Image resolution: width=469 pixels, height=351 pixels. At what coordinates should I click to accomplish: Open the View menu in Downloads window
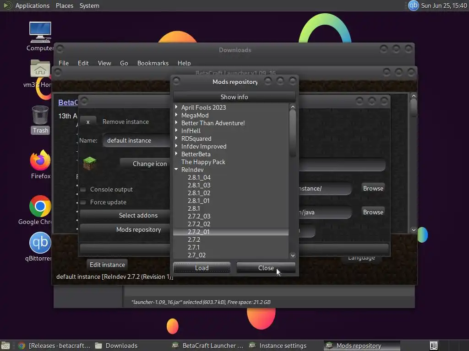click(104, 63)
